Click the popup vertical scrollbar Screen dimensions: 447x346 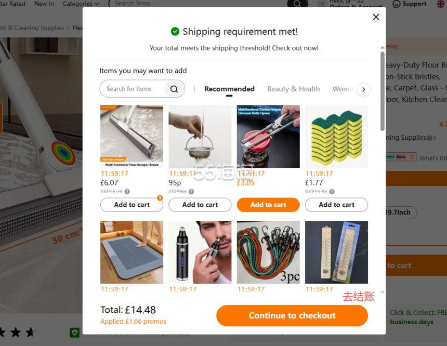[383, 91]
